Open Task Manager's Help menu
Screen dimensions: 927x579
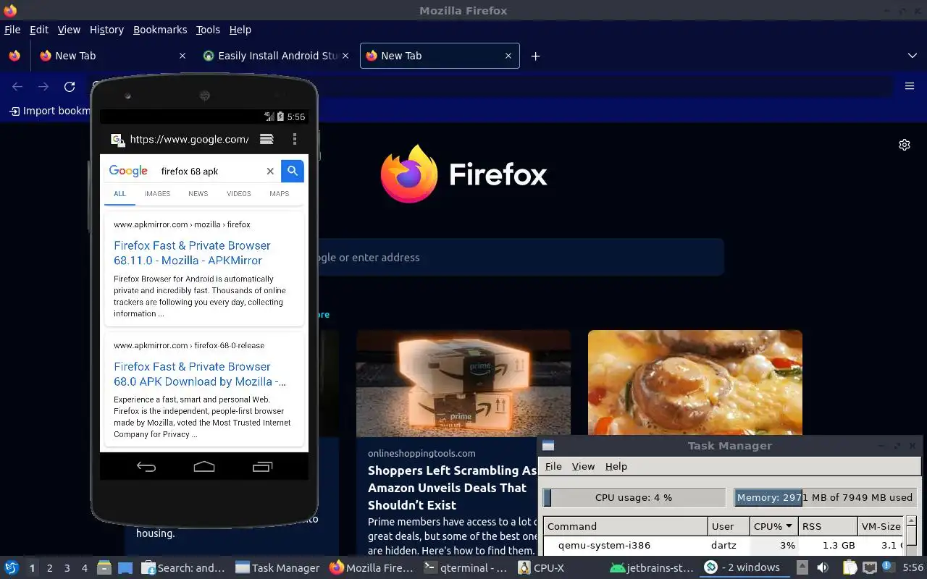(616, 466)
